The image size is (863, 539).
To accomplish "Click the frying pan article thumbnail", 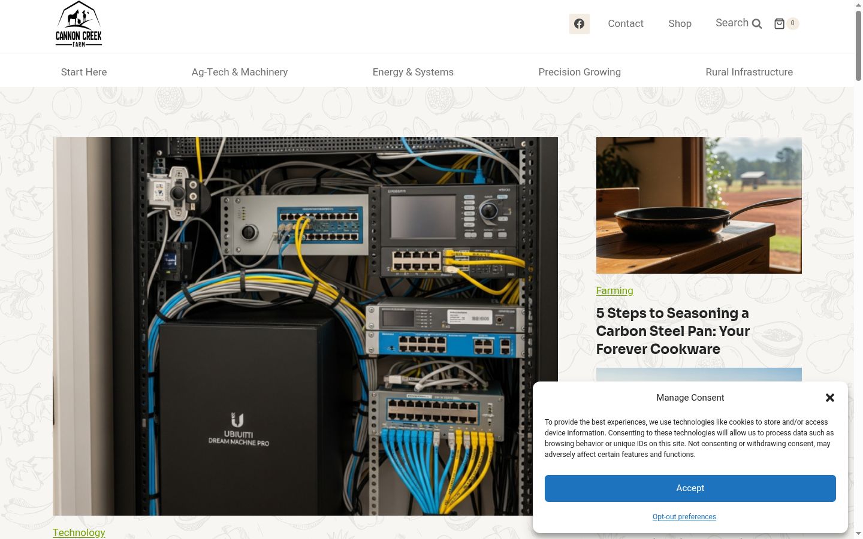I will click(x=699, y=205).
